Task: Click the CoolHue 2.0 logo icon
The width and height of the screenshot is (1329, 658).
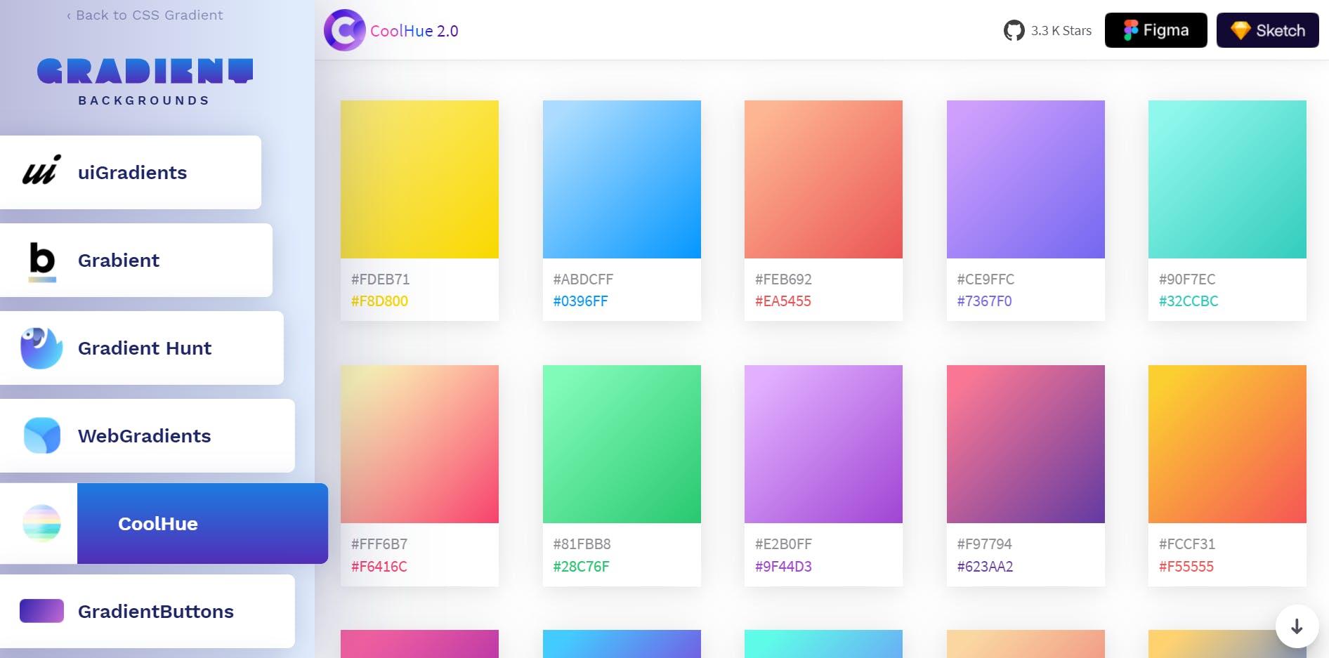Action: (x=344, y=30)
